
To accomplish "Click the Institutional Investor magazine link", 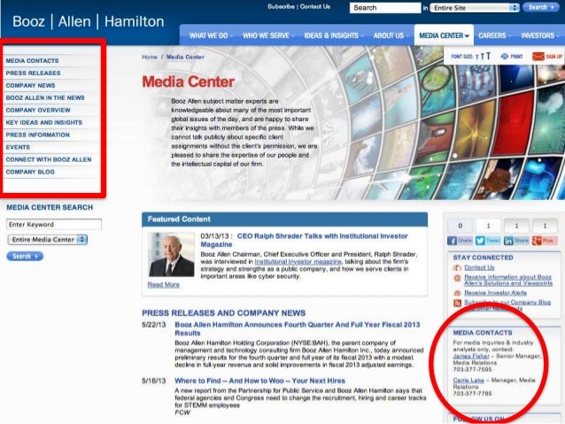I will [298, 261].
